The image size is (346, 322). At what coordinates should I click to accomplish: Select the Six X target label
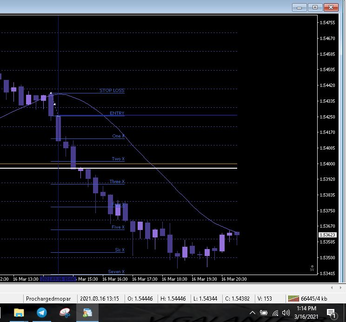pos(120,250)
